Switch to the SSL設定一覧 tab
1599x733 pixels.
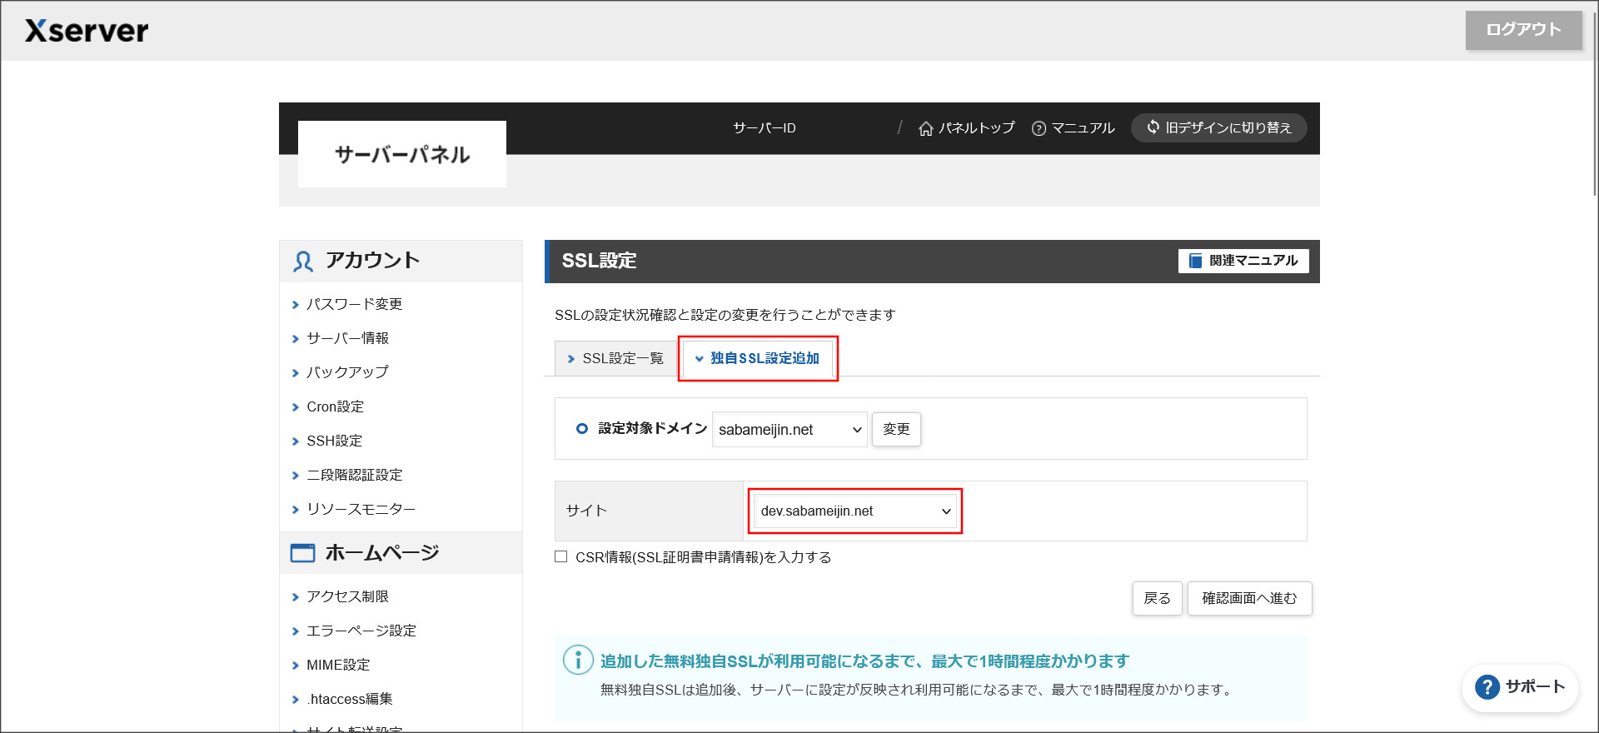[x=615, y=358]
